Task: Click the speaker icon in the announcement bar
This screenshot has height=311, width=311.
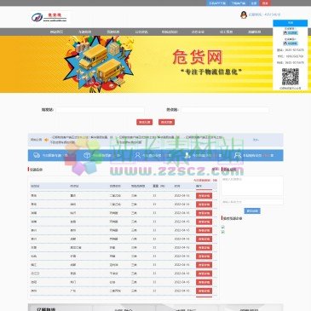Action: (x=46, y=140)
